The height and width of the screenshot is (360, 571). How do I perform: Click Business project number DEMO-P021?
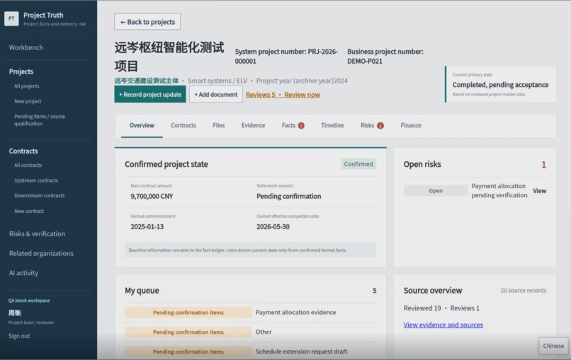click(385, 57)
